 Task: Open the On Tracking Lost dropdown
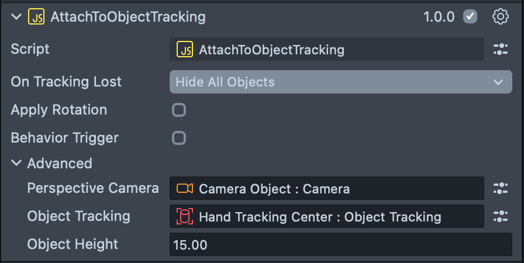pyautogui.click(x=340, y=82)
